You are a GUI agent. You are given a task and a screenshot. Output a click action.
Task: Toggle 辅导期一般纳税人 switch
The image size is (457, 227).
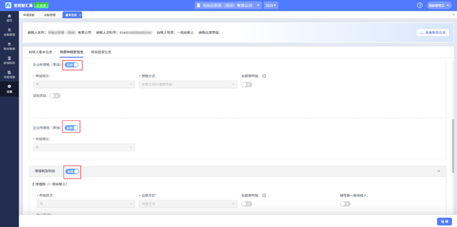coord(345,204)
